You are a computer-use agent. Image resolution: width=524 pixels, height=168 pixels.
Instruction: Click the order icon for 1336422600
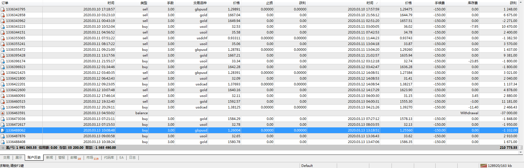[3, 90]
